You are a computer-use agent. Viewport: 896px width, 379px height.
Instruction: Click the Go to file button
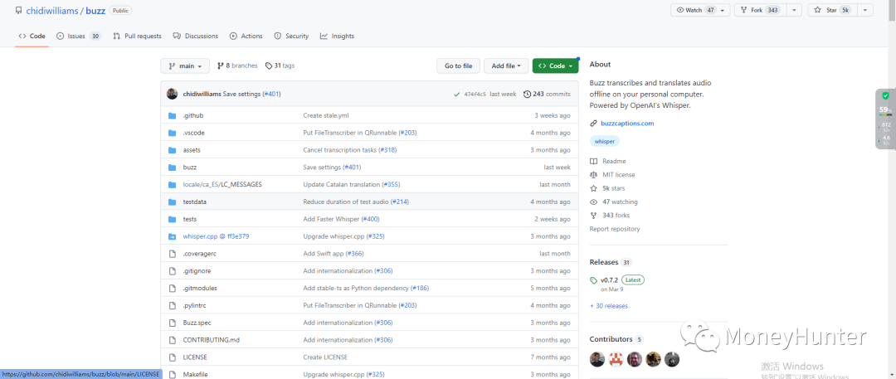pyautogui.click(x=458, y=66)
